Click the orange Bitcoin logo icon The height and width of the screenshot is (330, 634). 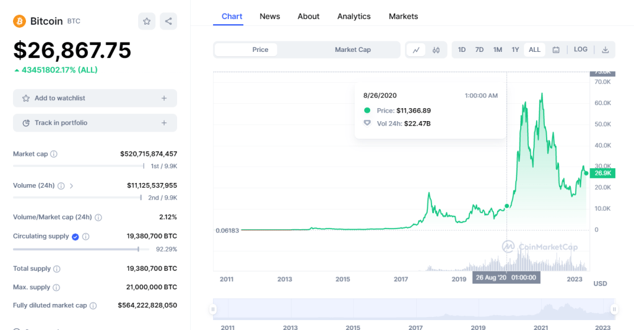pos(19,21)
